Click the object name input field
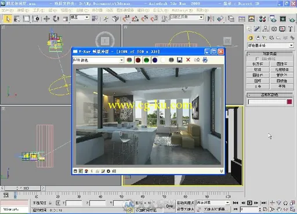 coord(267,101)
